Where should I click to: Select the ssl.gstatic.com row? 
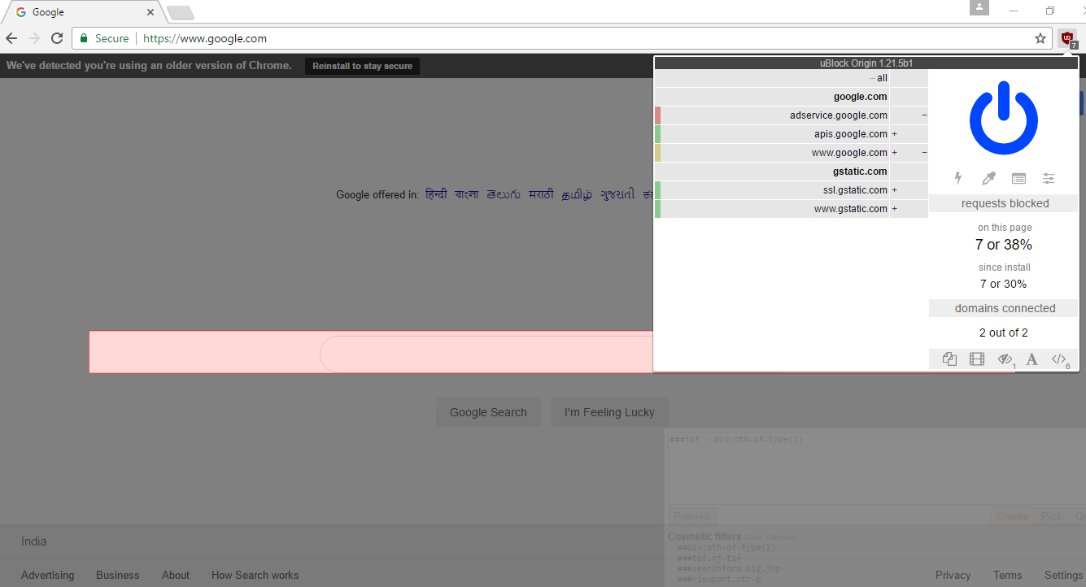[791, 190]
